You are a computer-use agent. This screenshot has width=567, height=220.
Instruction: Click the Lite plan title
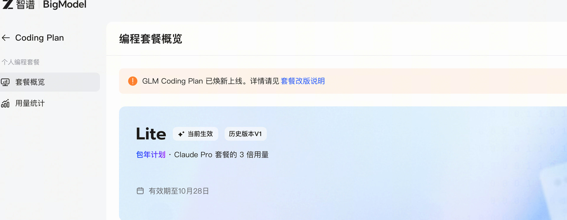tap(151, 134)
